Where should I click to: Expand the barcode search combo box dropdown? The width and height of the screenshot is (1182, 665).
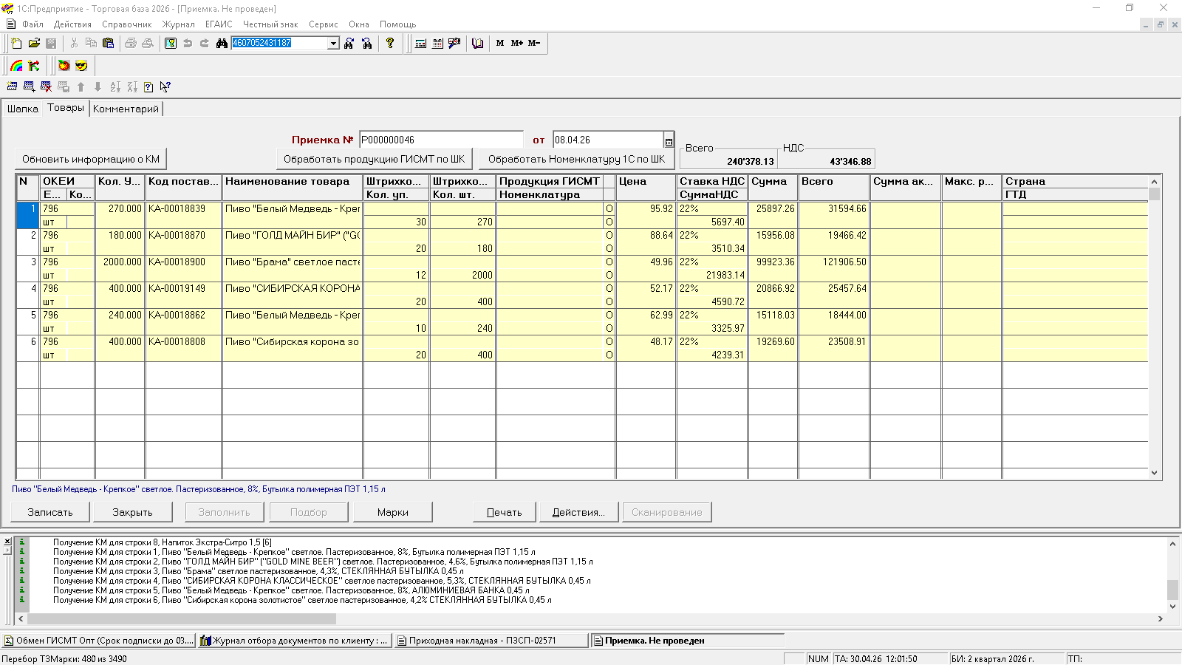(x=333, y=44)
